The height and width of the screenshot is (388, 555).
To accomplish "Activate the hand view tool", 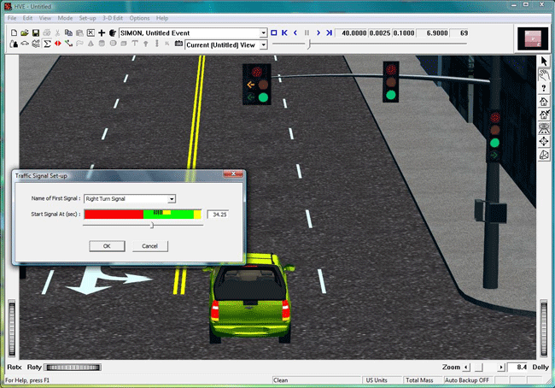I will (544, 74).
